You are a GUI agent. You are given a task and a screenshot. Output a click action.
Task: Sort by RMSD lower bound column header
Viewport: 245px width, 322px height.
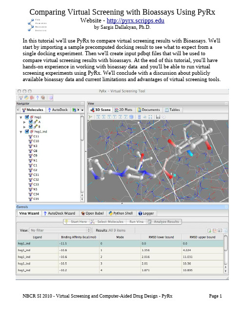(x=161, y=237)
